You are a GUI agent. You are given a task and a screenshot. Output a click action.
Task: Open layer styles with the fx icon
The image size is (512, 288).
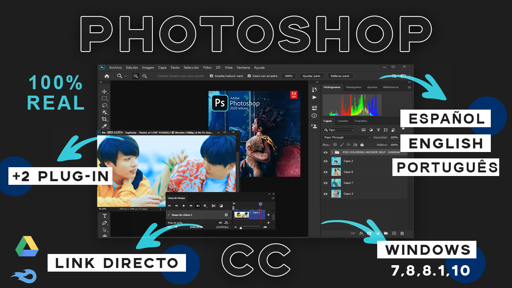[361, 233]
